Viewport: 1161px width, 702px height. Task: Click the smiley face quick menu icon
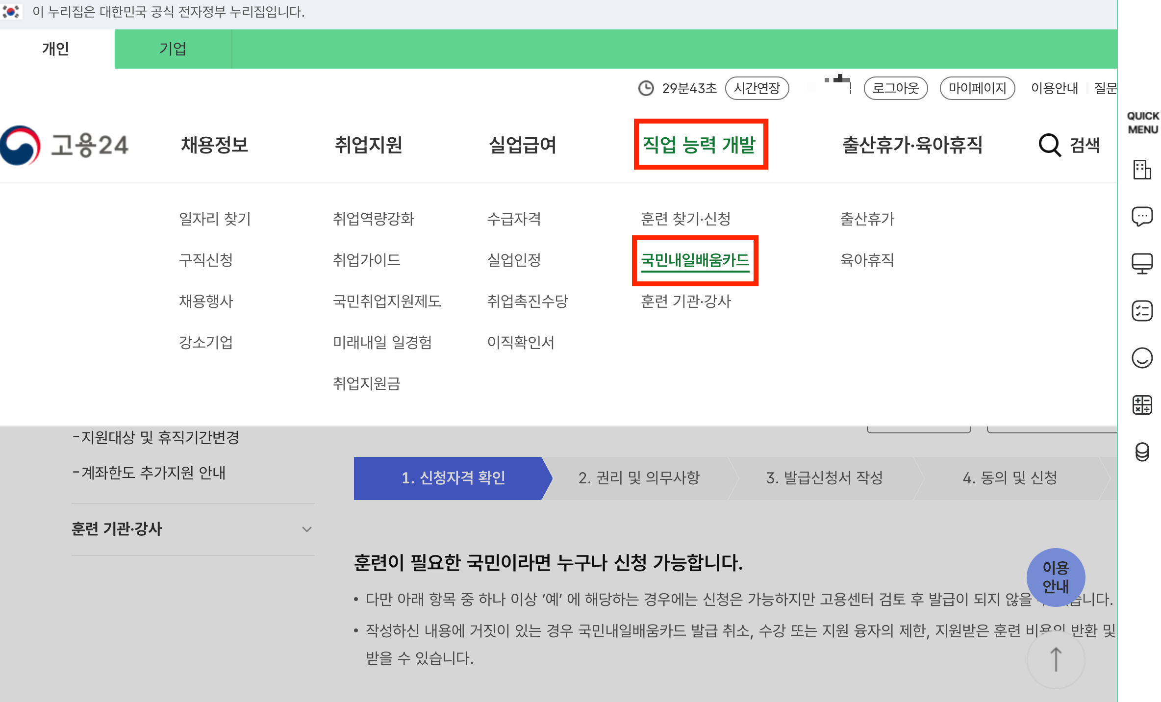pyautogui.click(x=1142, y=358)
